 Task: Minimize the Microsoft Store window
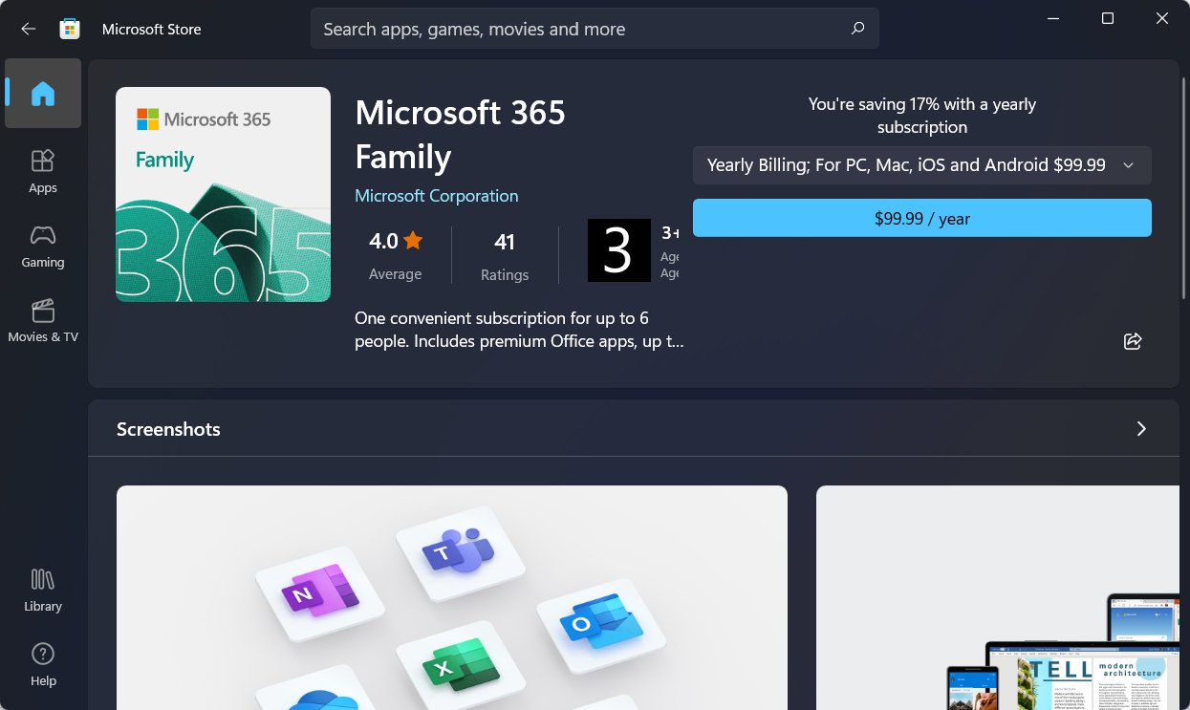coord(1053,18)
